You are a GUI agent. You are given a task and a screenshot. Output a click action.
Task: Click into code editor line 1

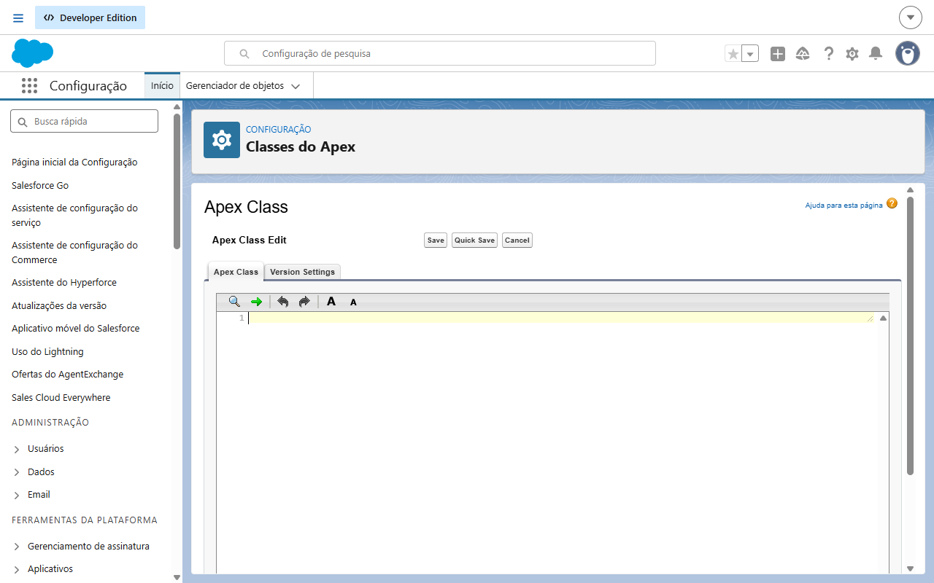point(560,318)
